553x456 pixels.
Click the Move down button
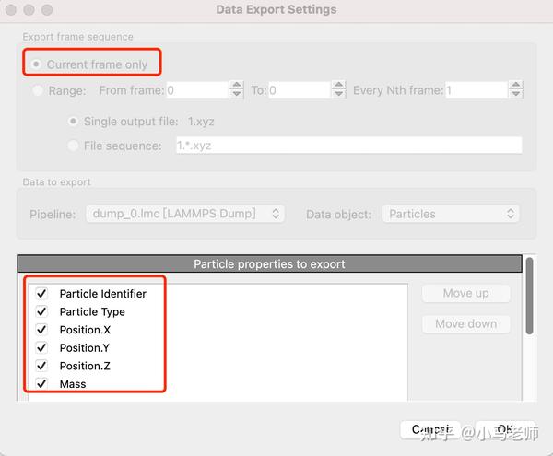coord(465,324)
